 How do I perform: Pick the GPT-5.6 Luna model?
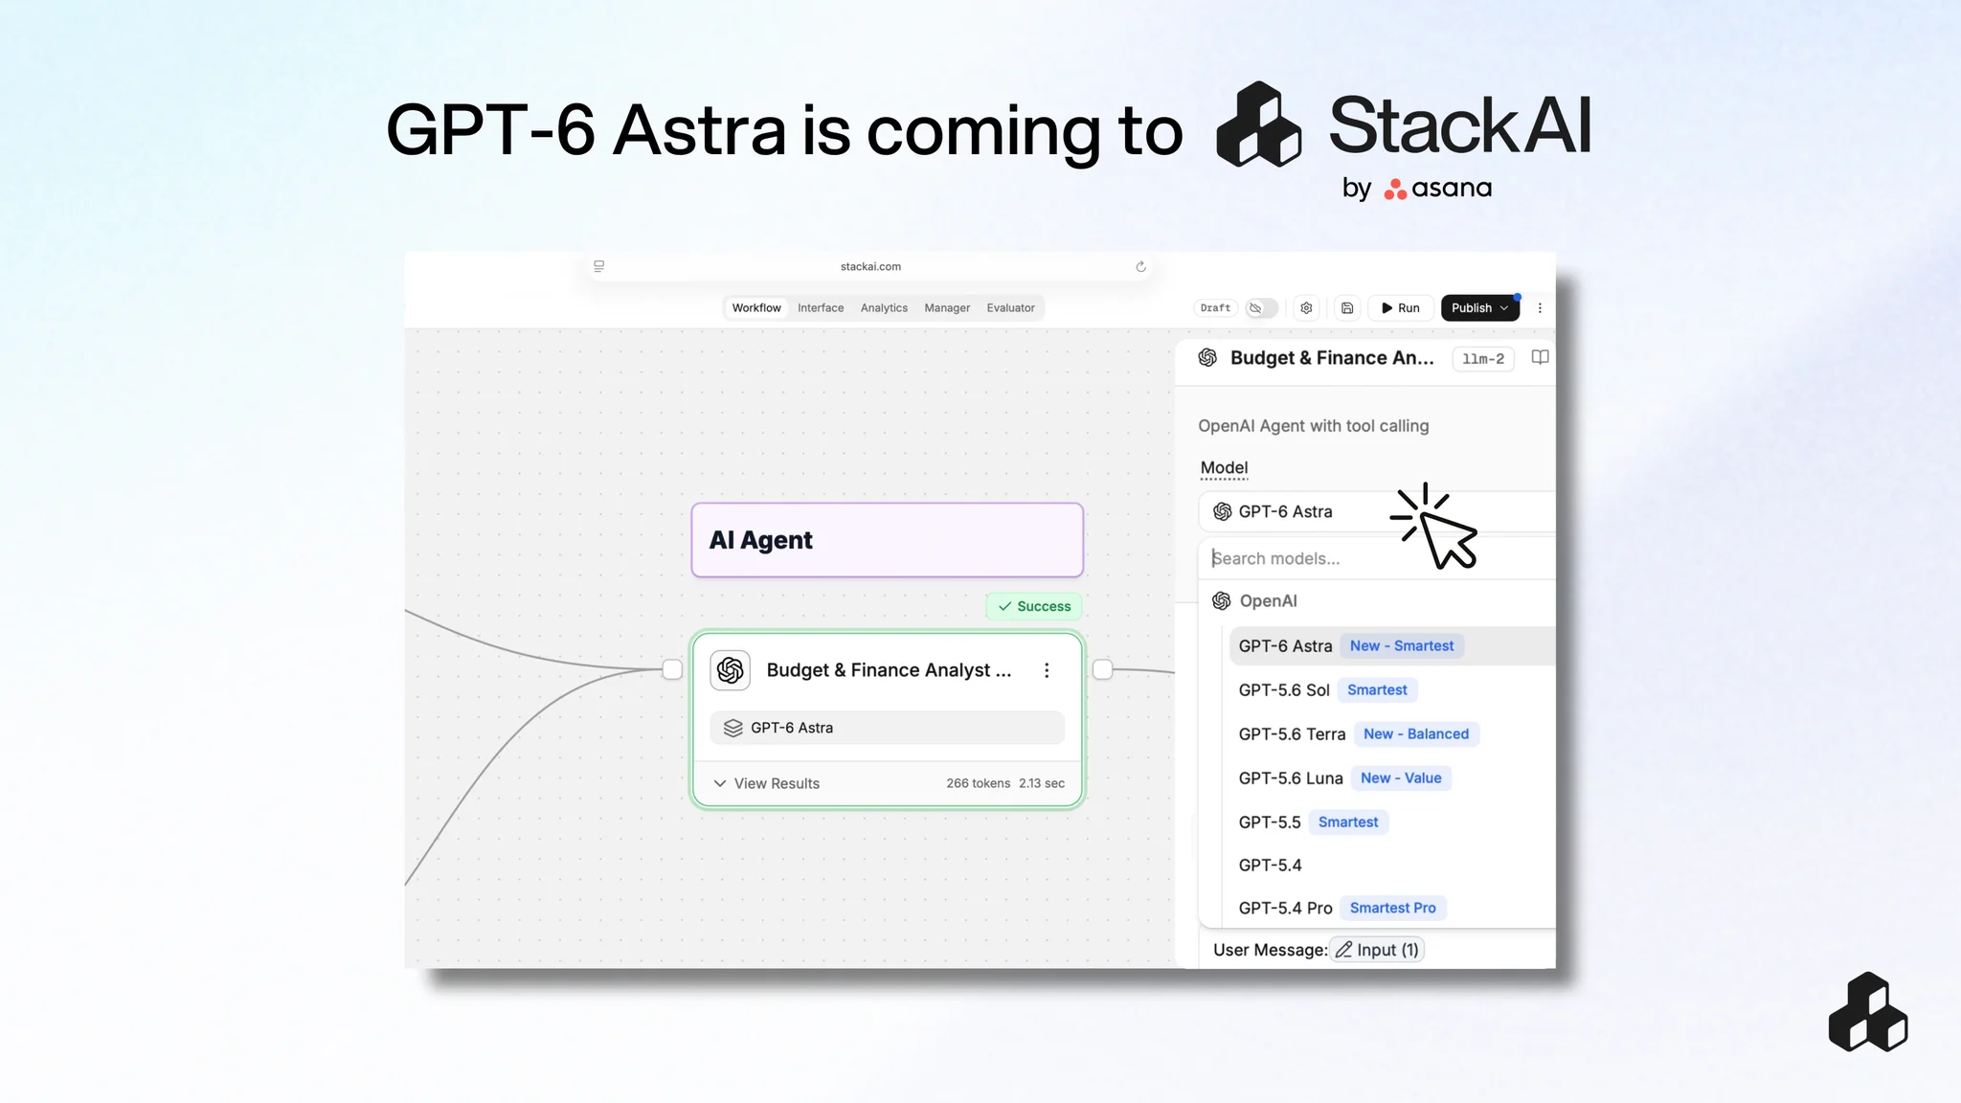(x=1392, y=778)
